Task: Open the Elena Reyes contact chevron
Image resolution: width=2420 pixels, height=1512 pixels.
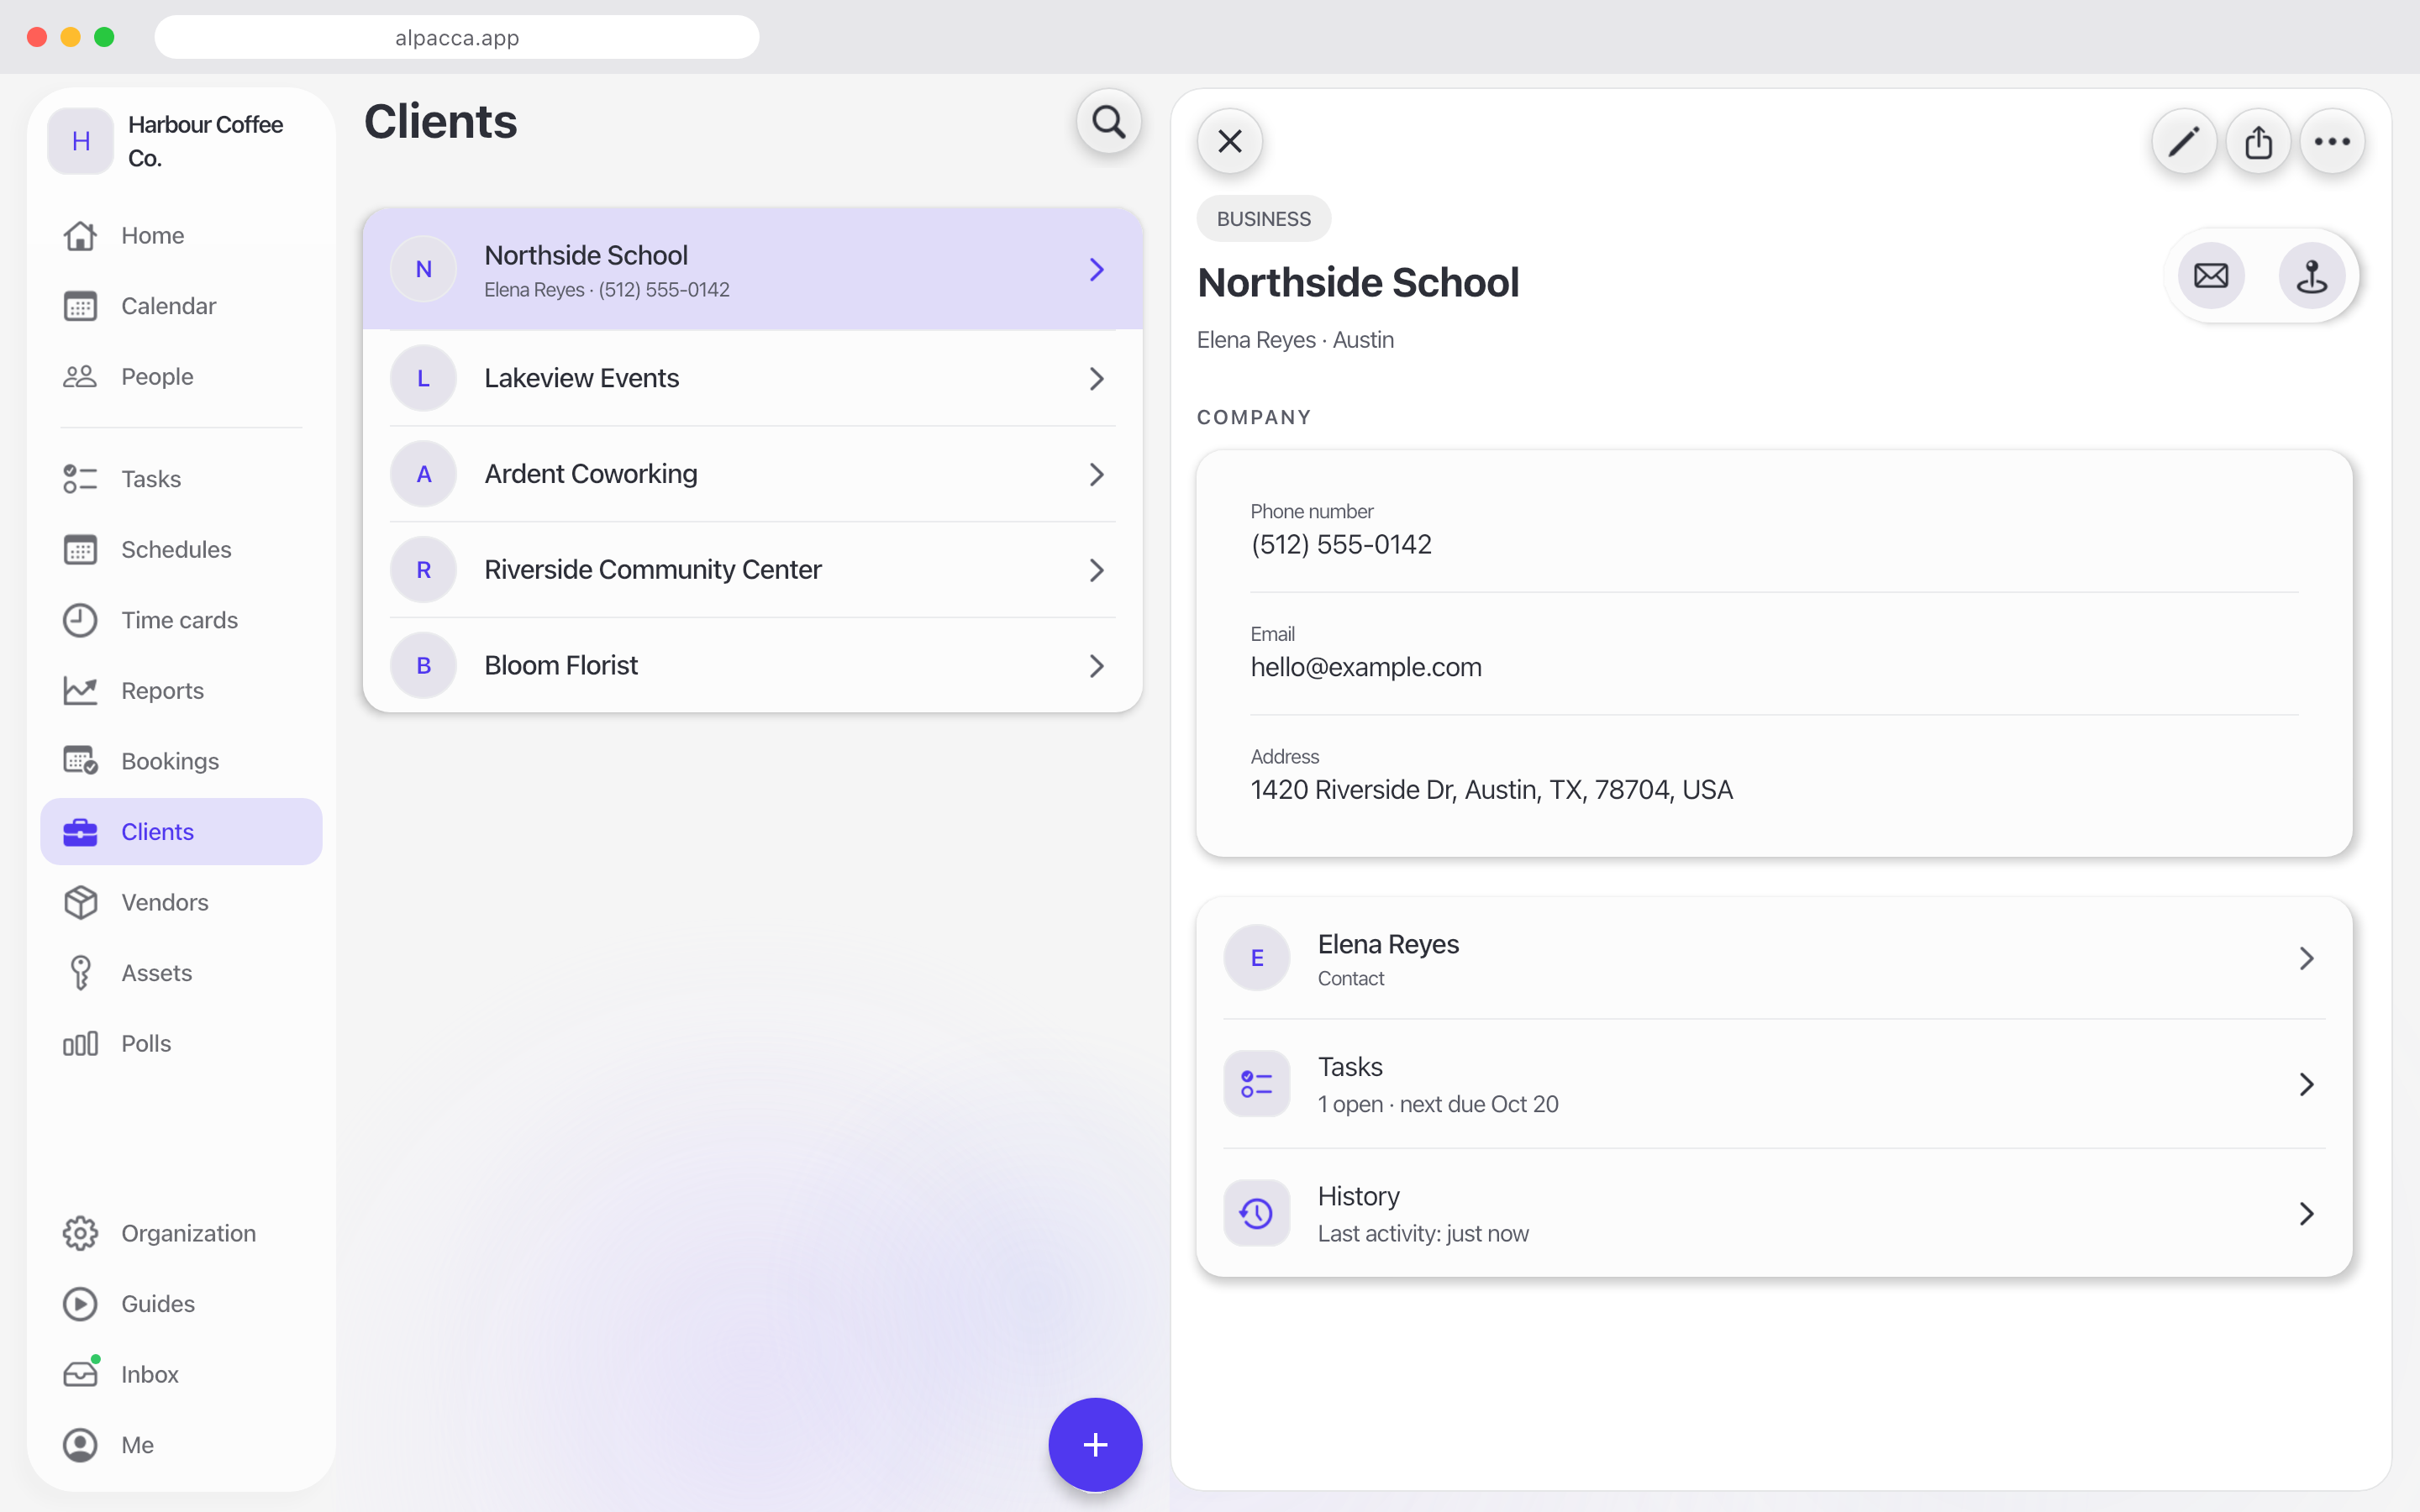Action: (2307, 958)
